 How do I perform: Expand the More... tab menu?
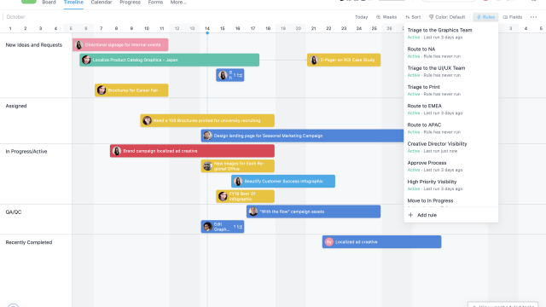(178, 3)
